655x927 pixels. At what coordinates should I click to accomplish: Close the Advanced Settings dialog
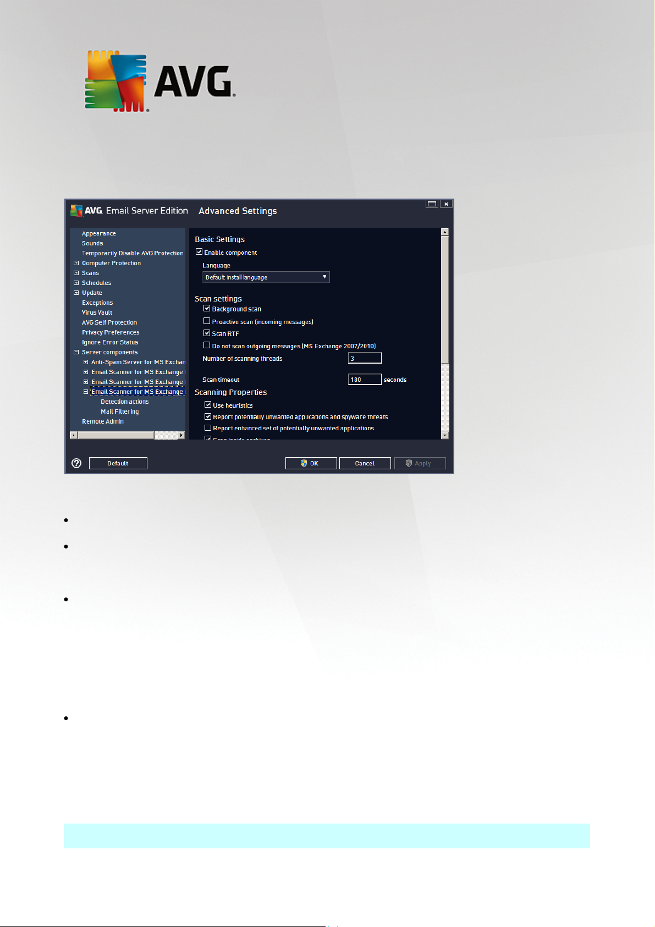coord(447,204)
